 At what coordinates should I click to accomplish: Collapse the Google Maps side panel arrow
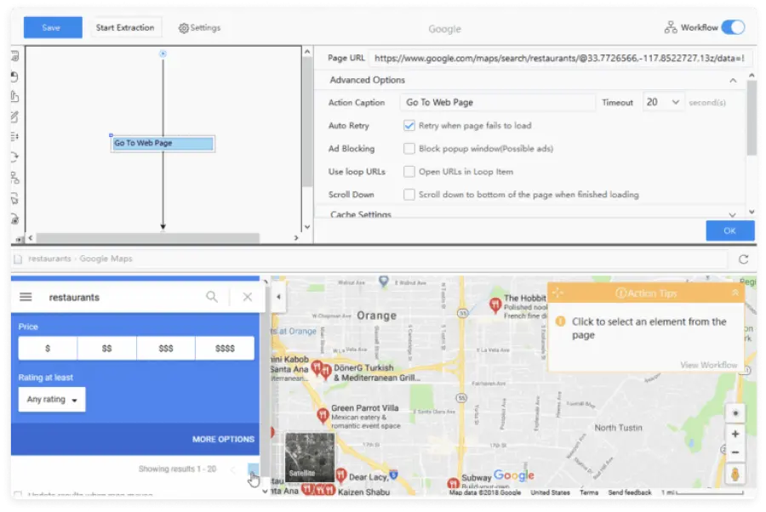[278, 297]
